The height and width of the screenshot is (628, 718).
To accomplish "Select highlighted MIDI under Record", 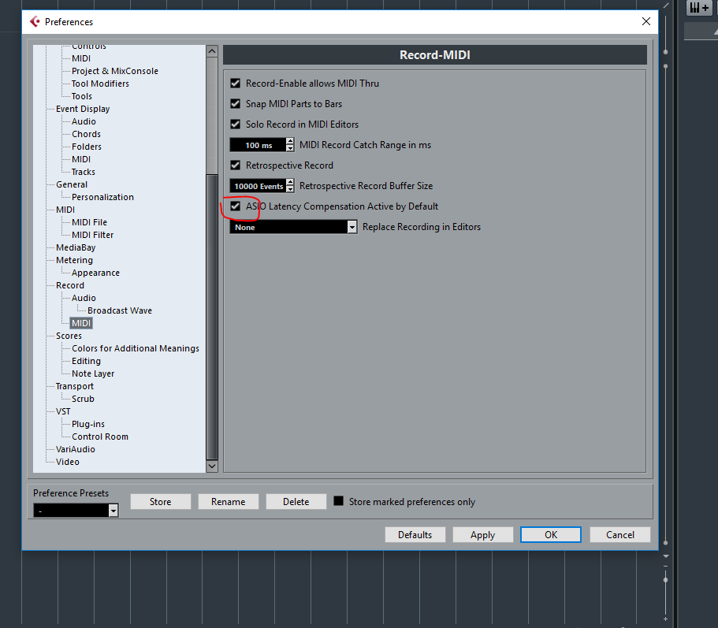I will point(81,323).
